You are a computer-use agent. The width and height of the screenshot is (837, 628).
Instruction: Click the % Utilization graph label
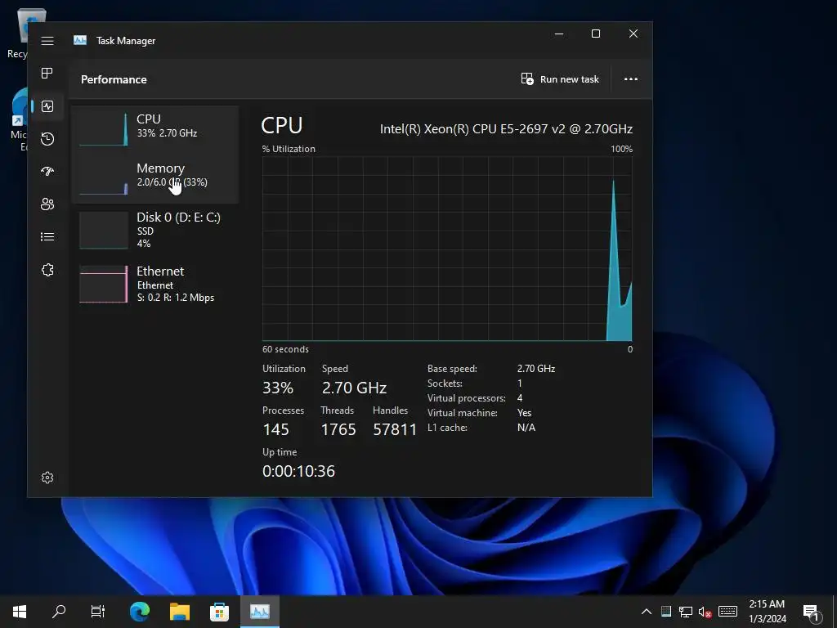pyautogui.click(x=289, y=149)
